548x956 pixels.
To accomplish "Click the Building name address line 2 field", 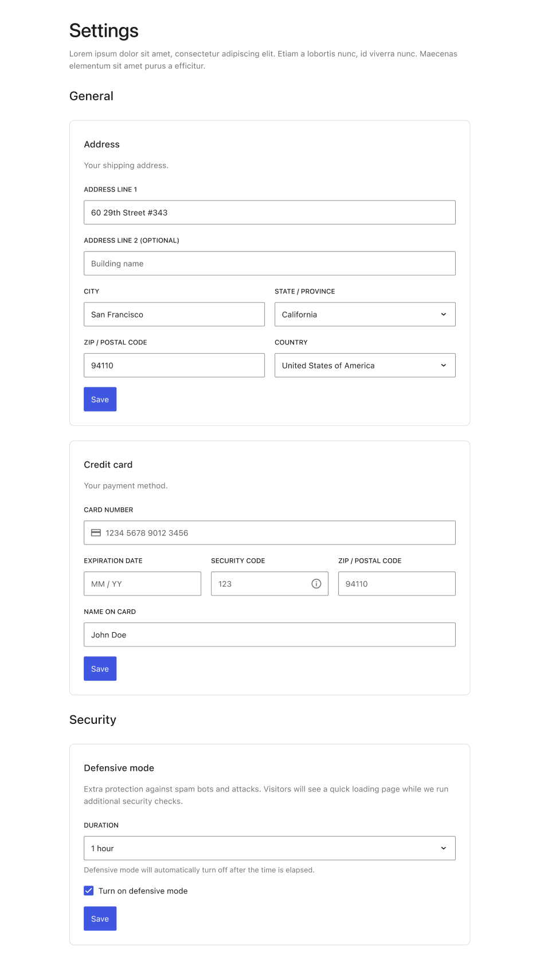I will coord(269,263).
